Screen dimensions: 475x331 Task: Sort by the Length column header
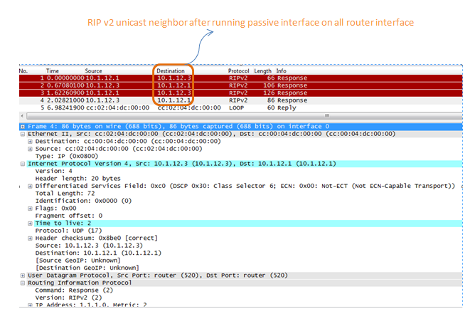pyautogui.click(x=262, y=71)
